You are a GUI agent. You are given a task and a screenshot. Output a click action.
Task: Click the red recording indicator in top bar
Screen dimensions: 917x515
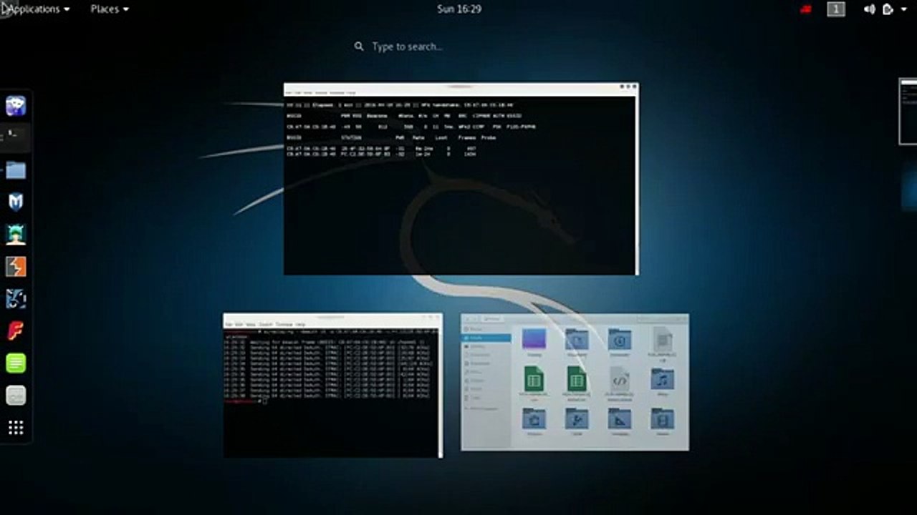(x=806, y=9)
